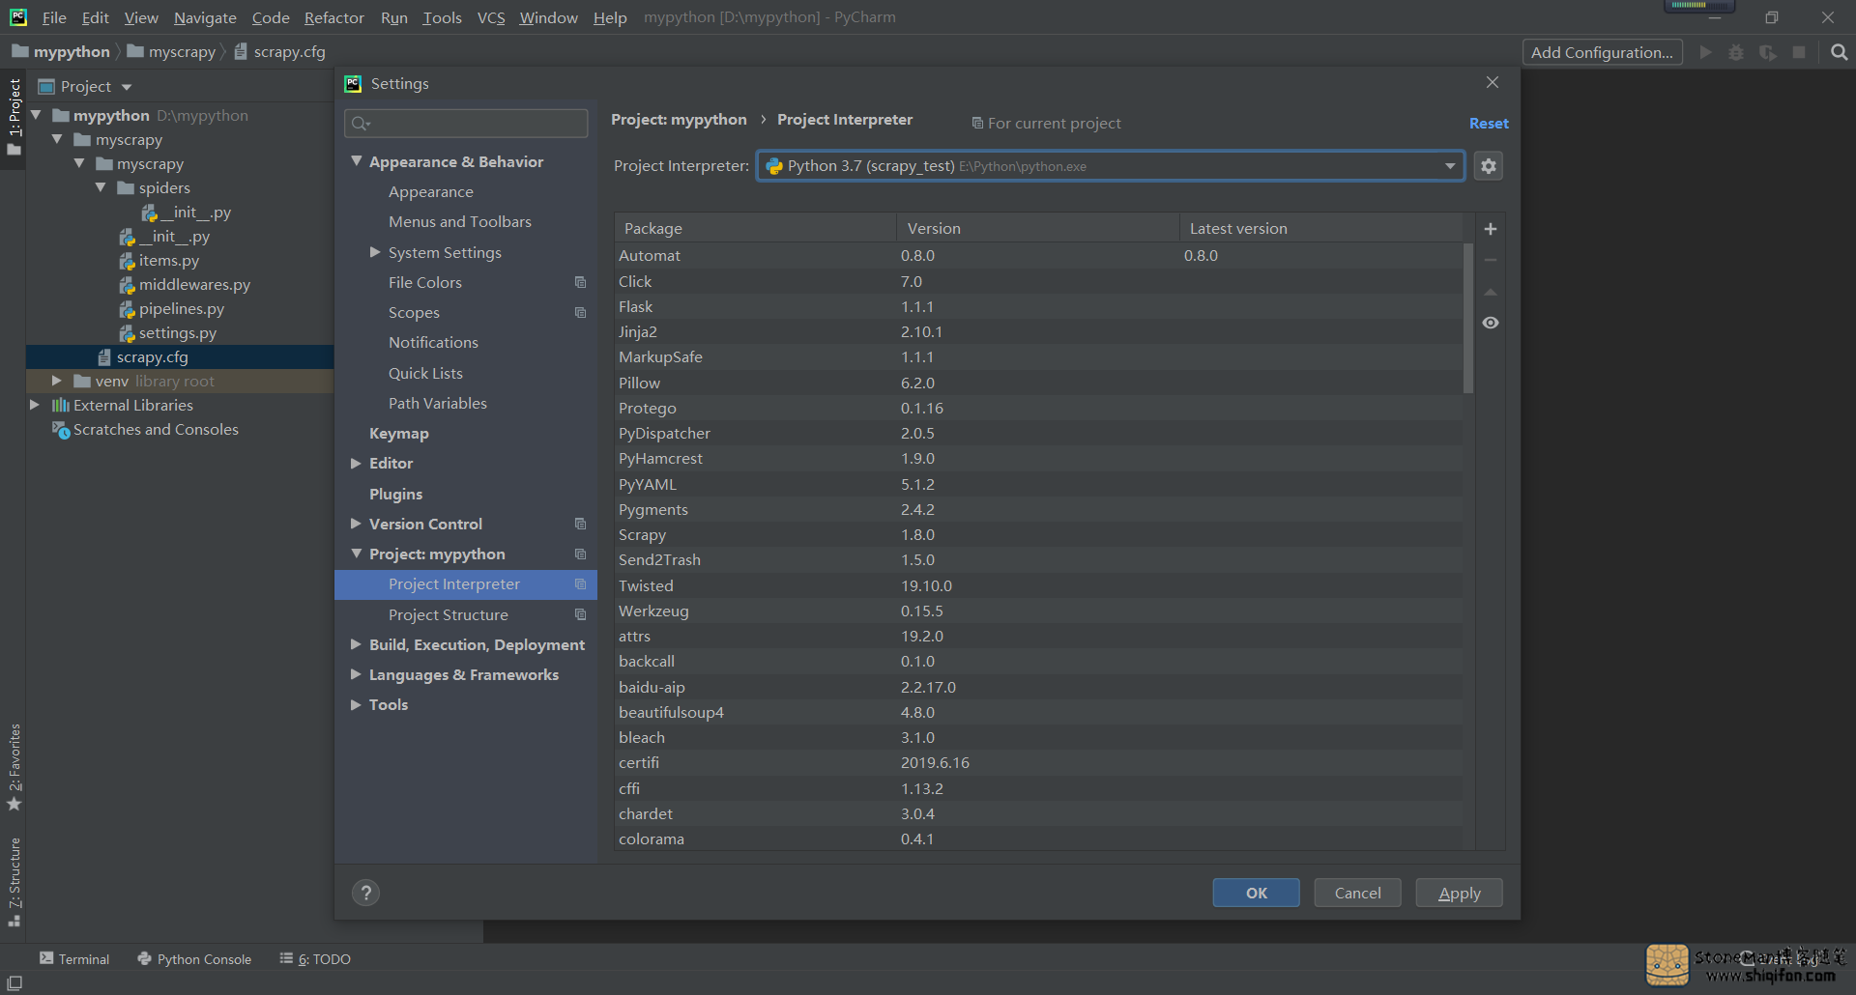
Task: Expand Version Control settings section
Action: click(x=356, y=524)
